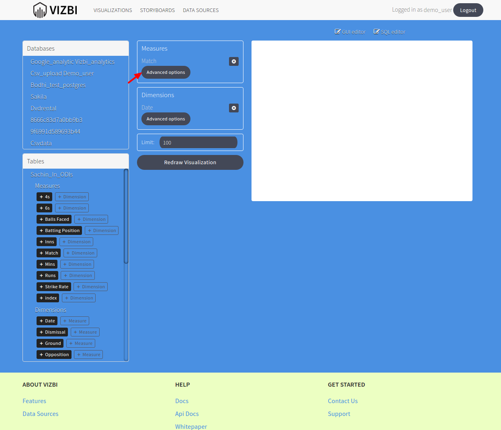Image resolution: width=501 pixels, height=430 pixels.
Task: Add Balls Faced as a Dimension
Action: point(91,219)
